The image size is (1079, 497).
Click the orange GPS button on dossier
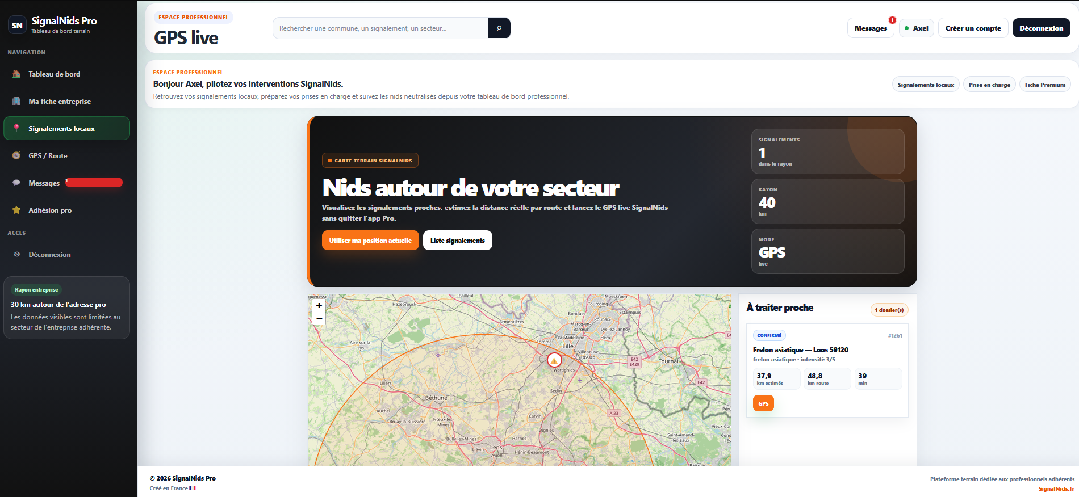tap(763, 403)
